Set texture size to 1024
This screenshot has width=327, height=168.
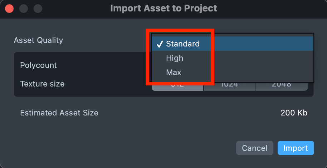click(x=229, y=86)
